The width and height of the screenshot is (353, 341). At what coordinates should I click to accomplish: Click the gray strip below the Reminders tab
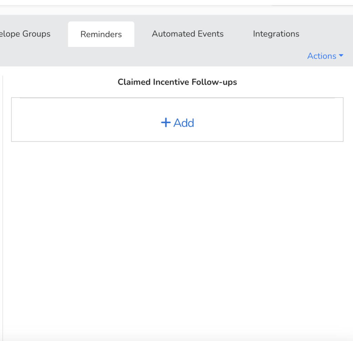(x=101, y=57)
